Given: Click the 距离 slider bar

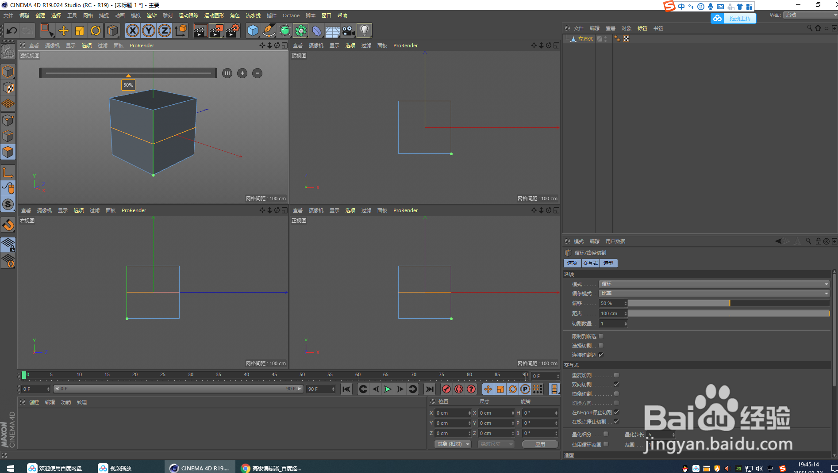Looking at the screenshot, I should click(x=729, y=313).
